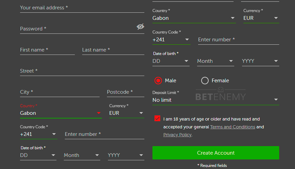Open the Terms and Conditions link
This screenshot has width=295, height=169.
tap(233, 127)
